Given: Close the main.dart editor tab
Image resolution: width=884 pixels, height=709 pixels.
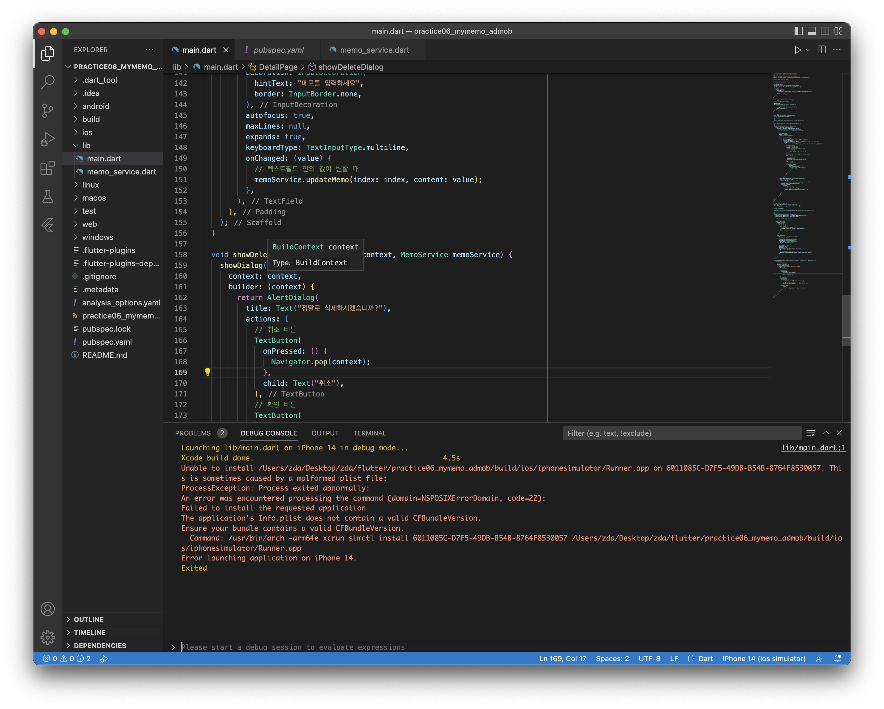Looking at the screenshot, I should (x=226, y=50).
